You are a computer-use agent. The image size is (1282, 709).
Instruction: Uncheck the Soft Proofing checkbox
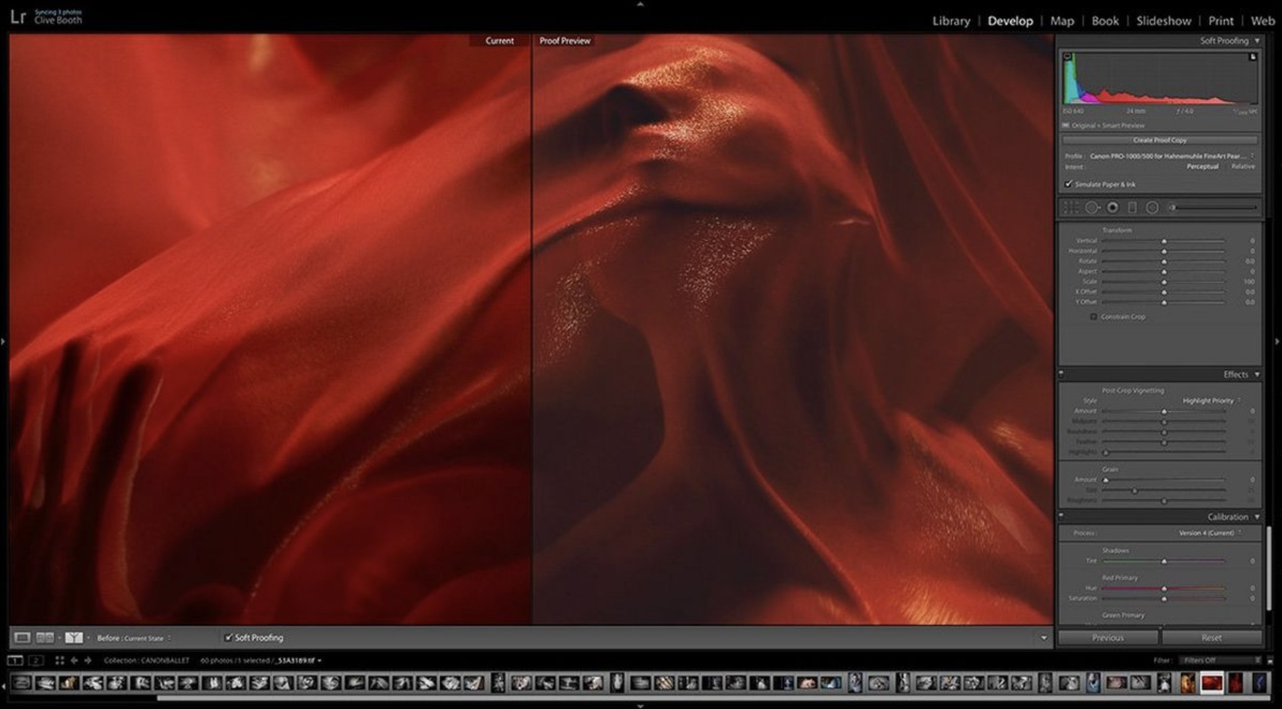pos(228,638)
